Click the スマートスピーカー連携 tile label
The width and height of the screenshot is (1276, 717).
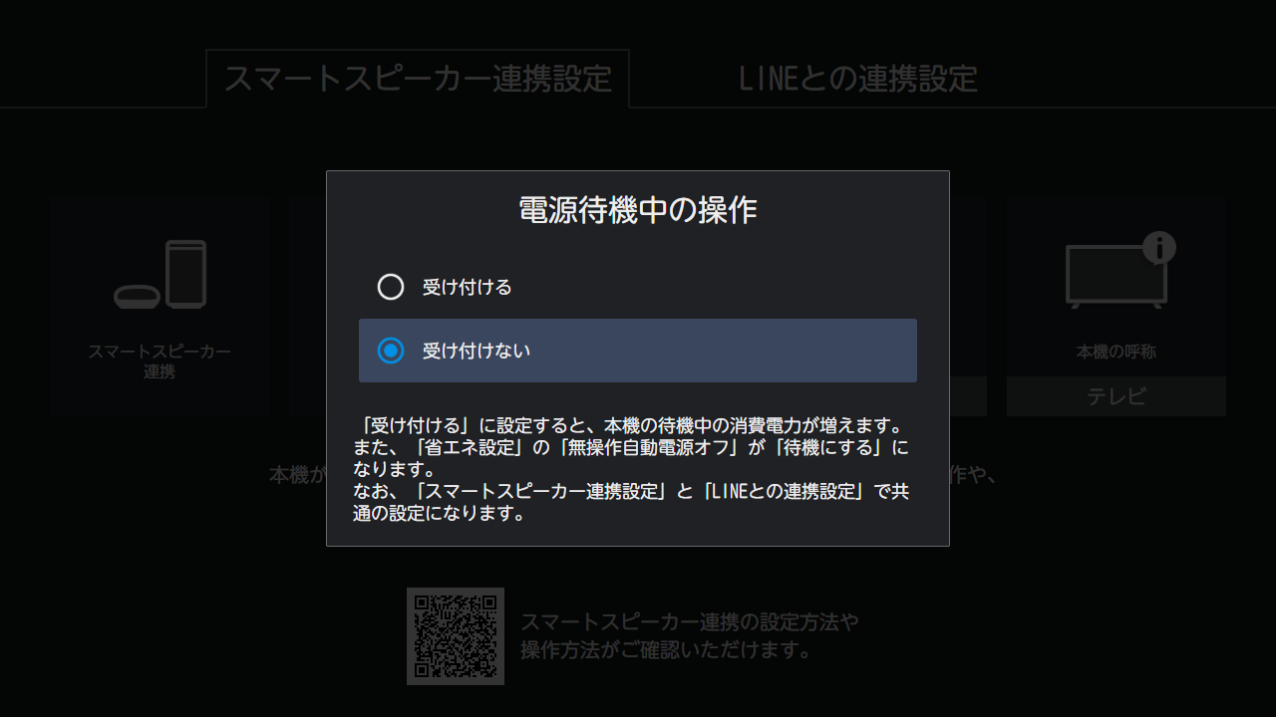[x=159, y=361]
